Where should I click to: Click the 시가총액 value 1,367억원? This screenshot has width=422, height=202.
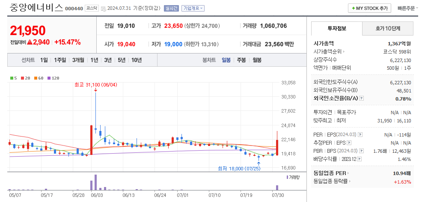click(399, 43)
